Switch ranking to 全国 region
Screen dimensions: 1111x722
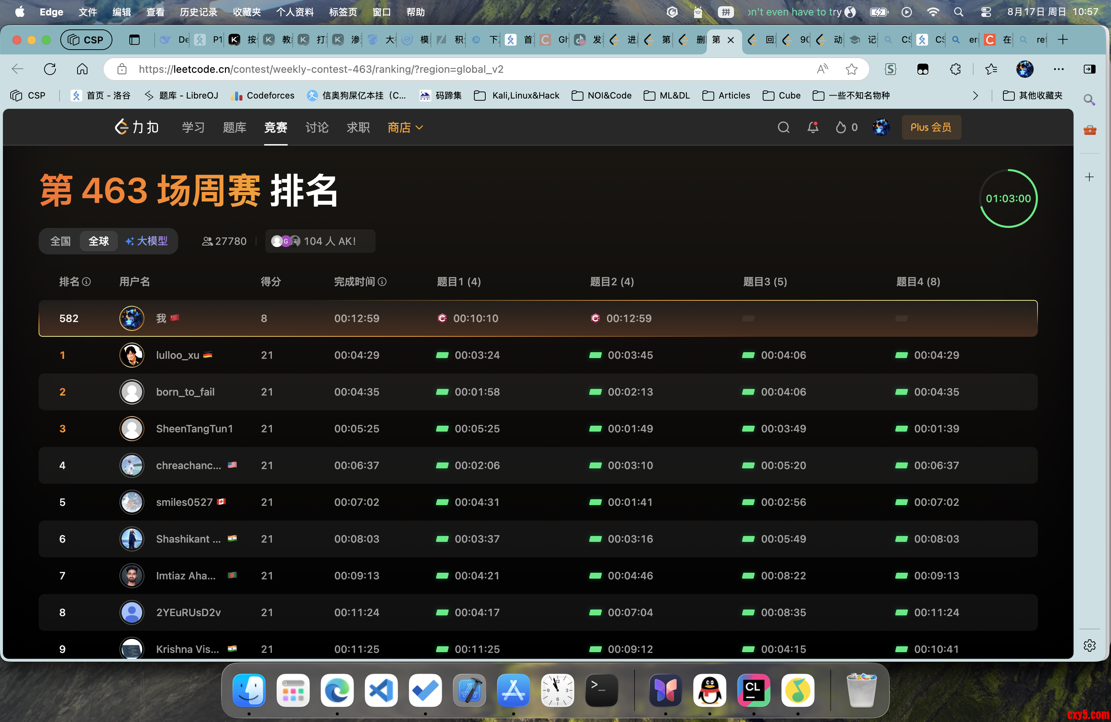click(x=60, y=241)
